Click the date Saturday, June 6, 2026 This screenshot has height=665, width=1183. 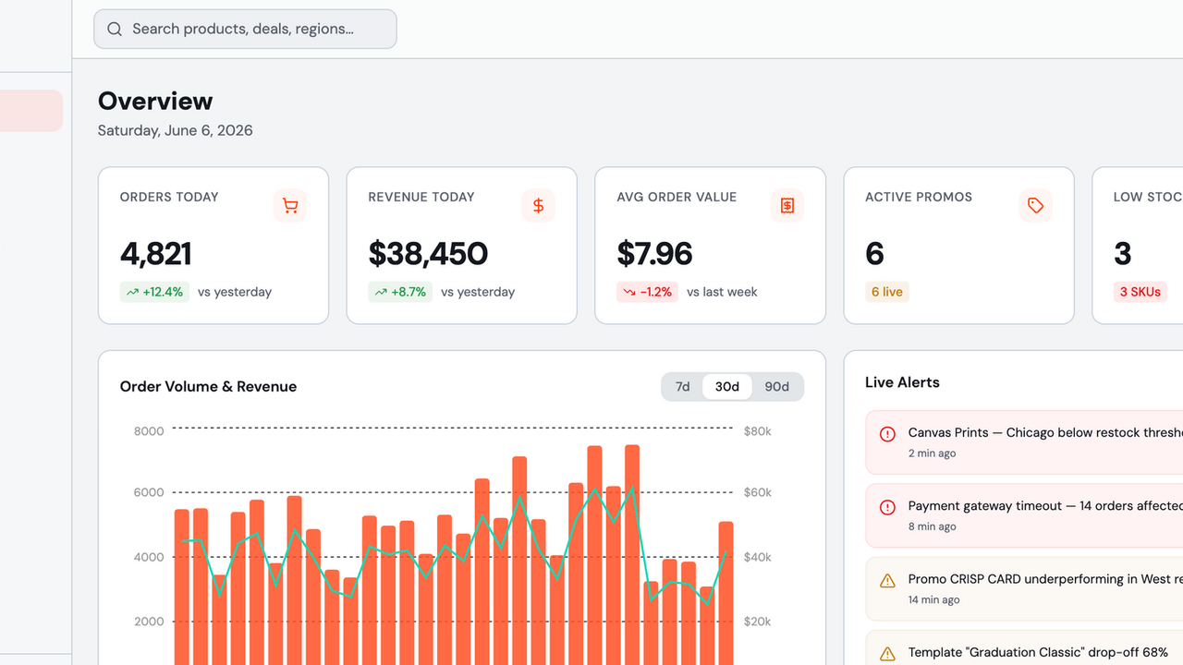pos(176,131)
